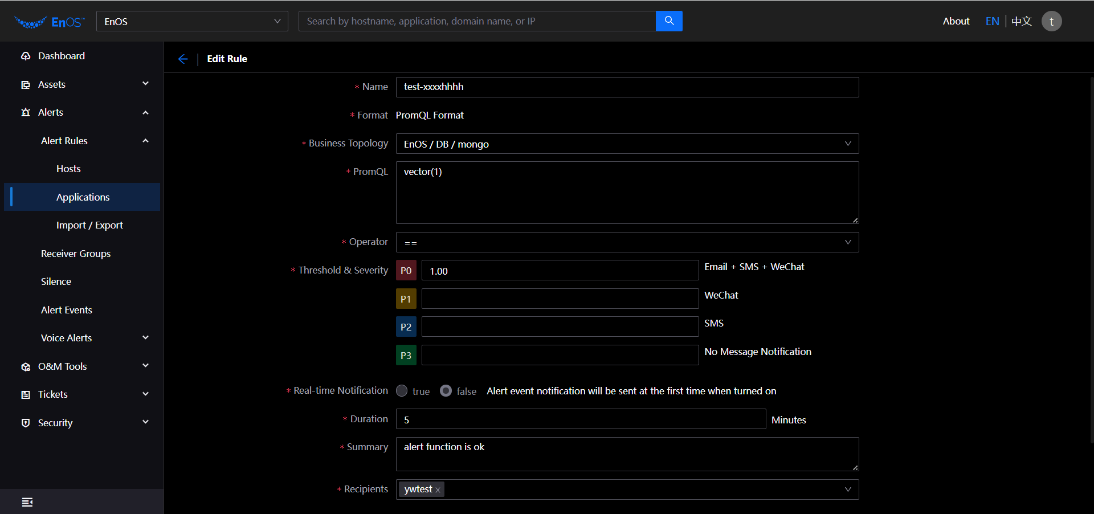Click the Assets sidebar icon
Image resolution: width=1094 pixels, height=514 pixels.
tap(26, 84)
